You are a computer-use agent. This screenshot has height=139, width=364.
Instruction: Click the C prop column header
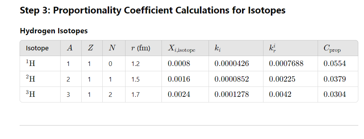332,49
